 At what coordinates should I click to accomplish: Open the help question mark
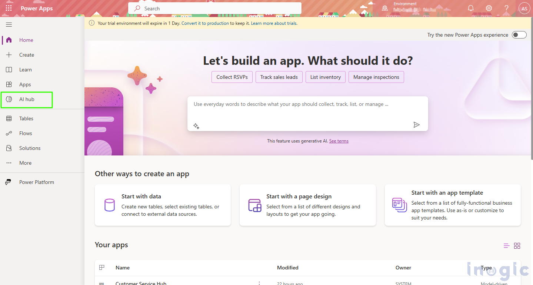point(507,8)
